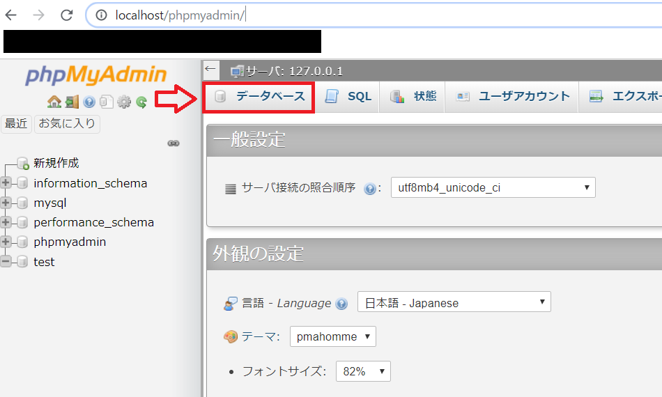Expand the mysql database node
The image size is (662, 397).
click(6, 203)
